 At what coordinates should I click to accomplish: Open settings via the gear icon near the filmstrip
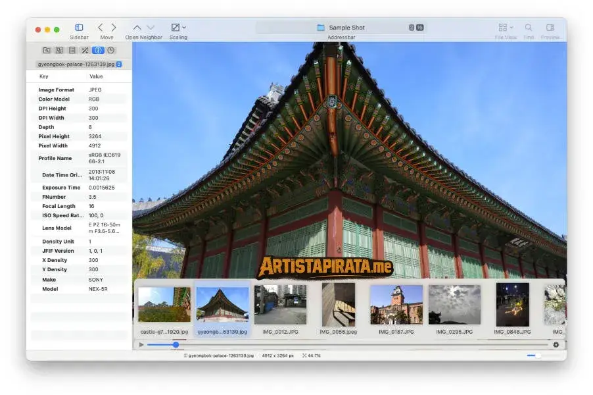click(x=557, y=344)
